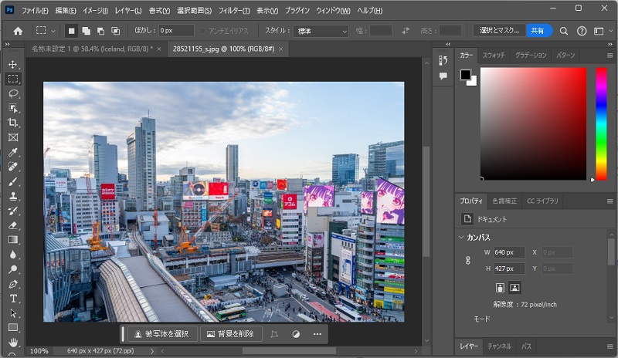Click the foreground color swatch
The height and width of the screenshot is (358, 618).
[x=466, y=74]
